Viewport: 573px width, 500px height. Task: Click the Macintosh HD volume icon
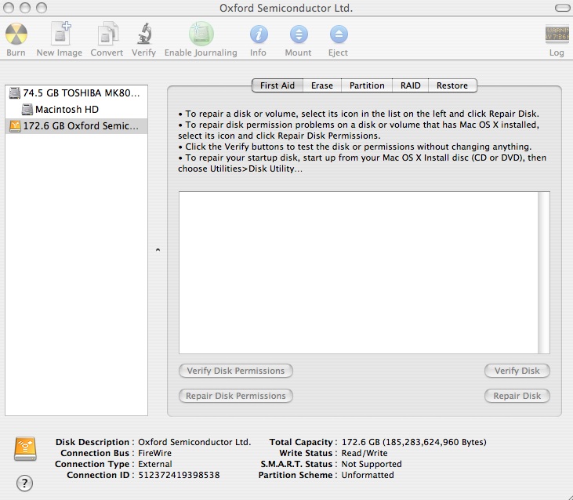(x=27, y=109)
